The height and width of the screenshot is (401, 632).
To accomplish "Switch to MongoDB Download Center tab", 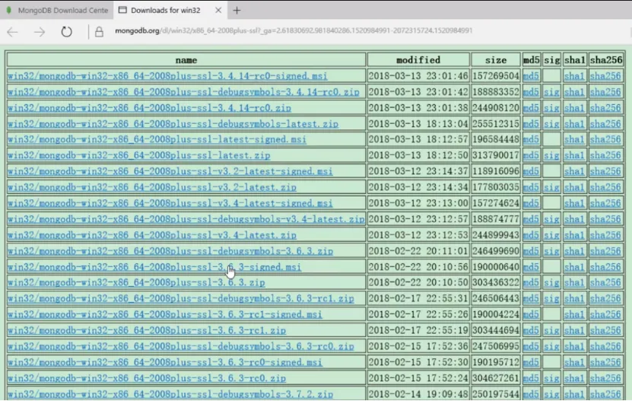I will click(57, 10).
